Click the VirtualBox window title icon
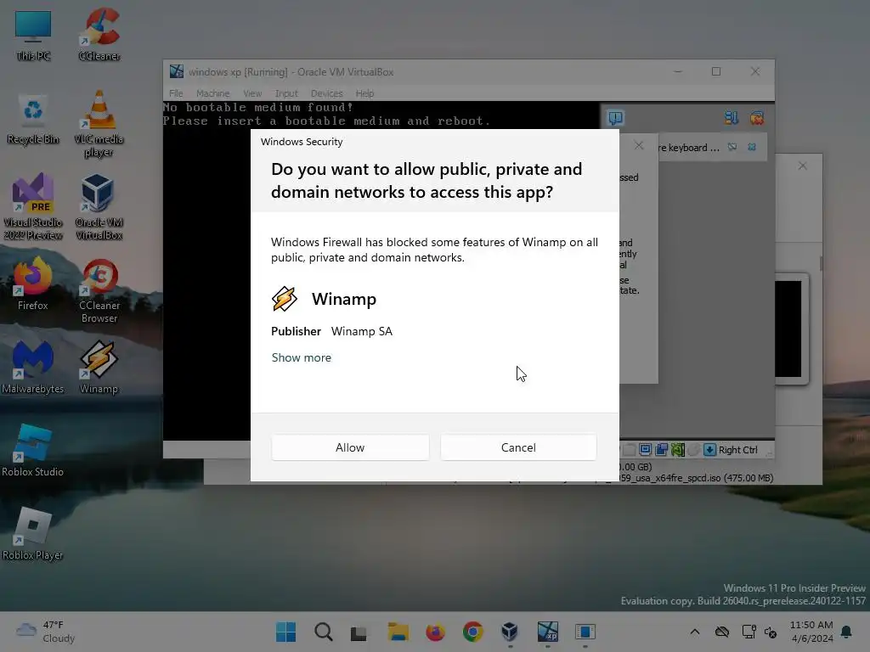870x652 pixels. (x=177, y=71)
